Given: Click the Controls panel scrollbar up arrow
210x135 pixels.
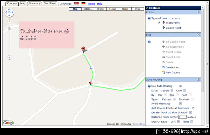Looking at the screenshot, I should click(x=203, y=8).
